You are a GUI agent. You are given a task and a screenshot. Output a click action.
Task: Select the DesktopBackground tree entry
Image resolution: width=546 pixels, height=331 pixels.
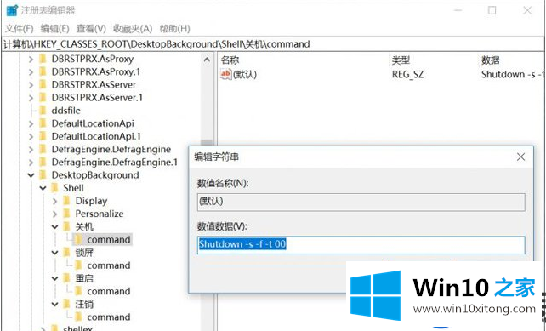(x=95, y=175)
